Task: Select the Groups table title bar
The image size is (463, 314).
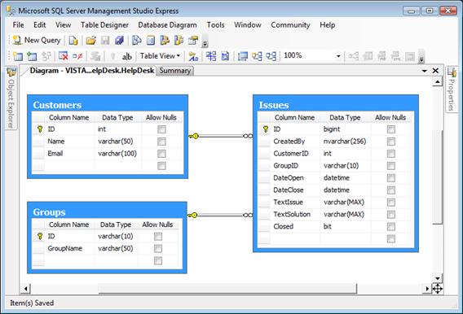Action: [x=107, y=212]
